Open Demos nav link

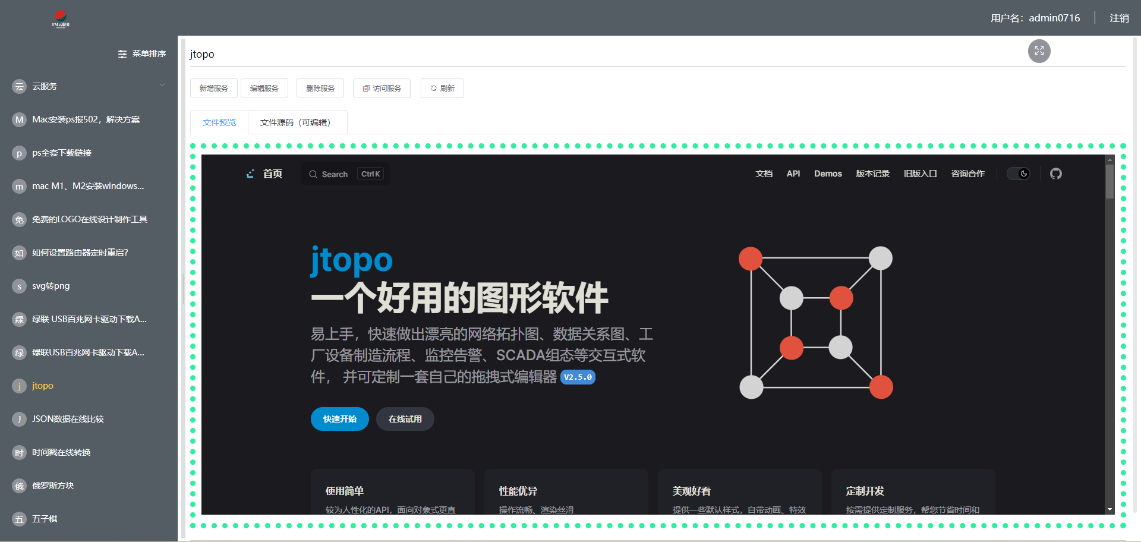(x=828, y=174)
